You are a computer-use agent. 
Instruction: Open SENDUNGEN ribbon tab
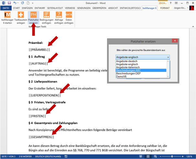(x=84, y=8)
